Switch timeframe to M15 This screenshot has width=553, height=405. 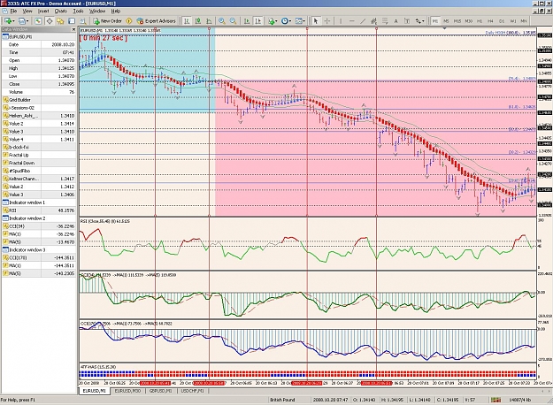click(457, 21)
